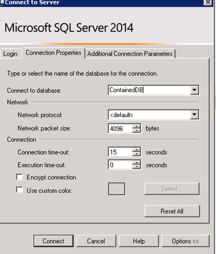The image size is (216, 254).
Task: Increase connection time-out with up arrow
Action: 137,150
